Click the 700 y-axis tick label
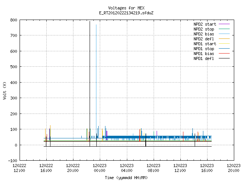Screen dimensions: 241x181 (14, 35)
